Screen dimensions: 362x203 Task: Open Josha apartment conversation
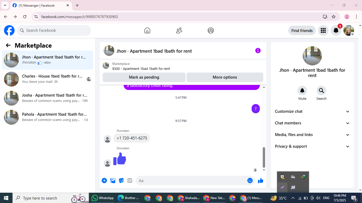(48, 98)
